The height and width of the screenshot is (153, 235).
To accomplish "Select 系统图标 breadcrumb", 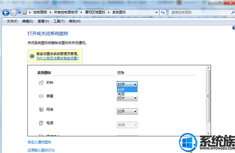I will (x=119, y=12).
